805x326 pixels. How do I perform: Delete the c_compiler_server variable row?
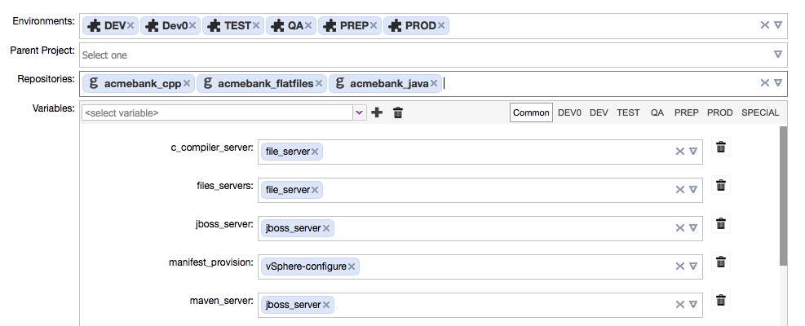(x=721, y=148)
